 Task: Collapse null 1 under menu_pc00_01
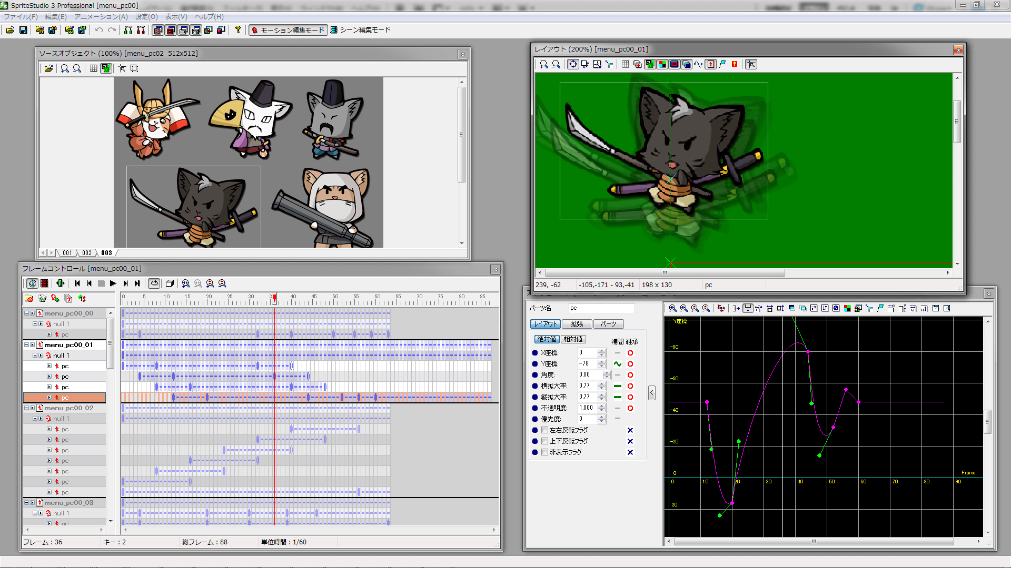(35, 356)
